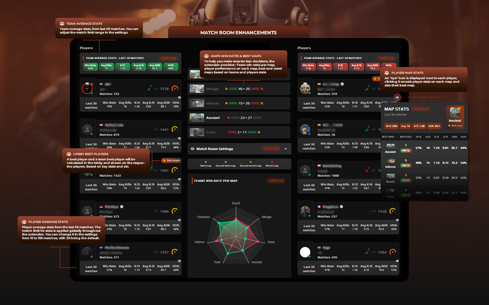Click the Avg ADR 83.7 stat pill
Screen dimensions: 489x305
[154, 67]
